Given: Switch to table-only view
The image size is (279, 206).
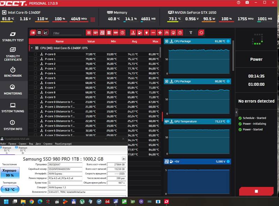Looking at the screenshot, I should click(x=39, y=33).
